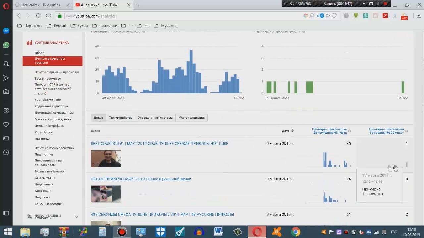Viewport: 424px width, 238px height.
Task: Open a new browser tab
Action: pos(138,5)
